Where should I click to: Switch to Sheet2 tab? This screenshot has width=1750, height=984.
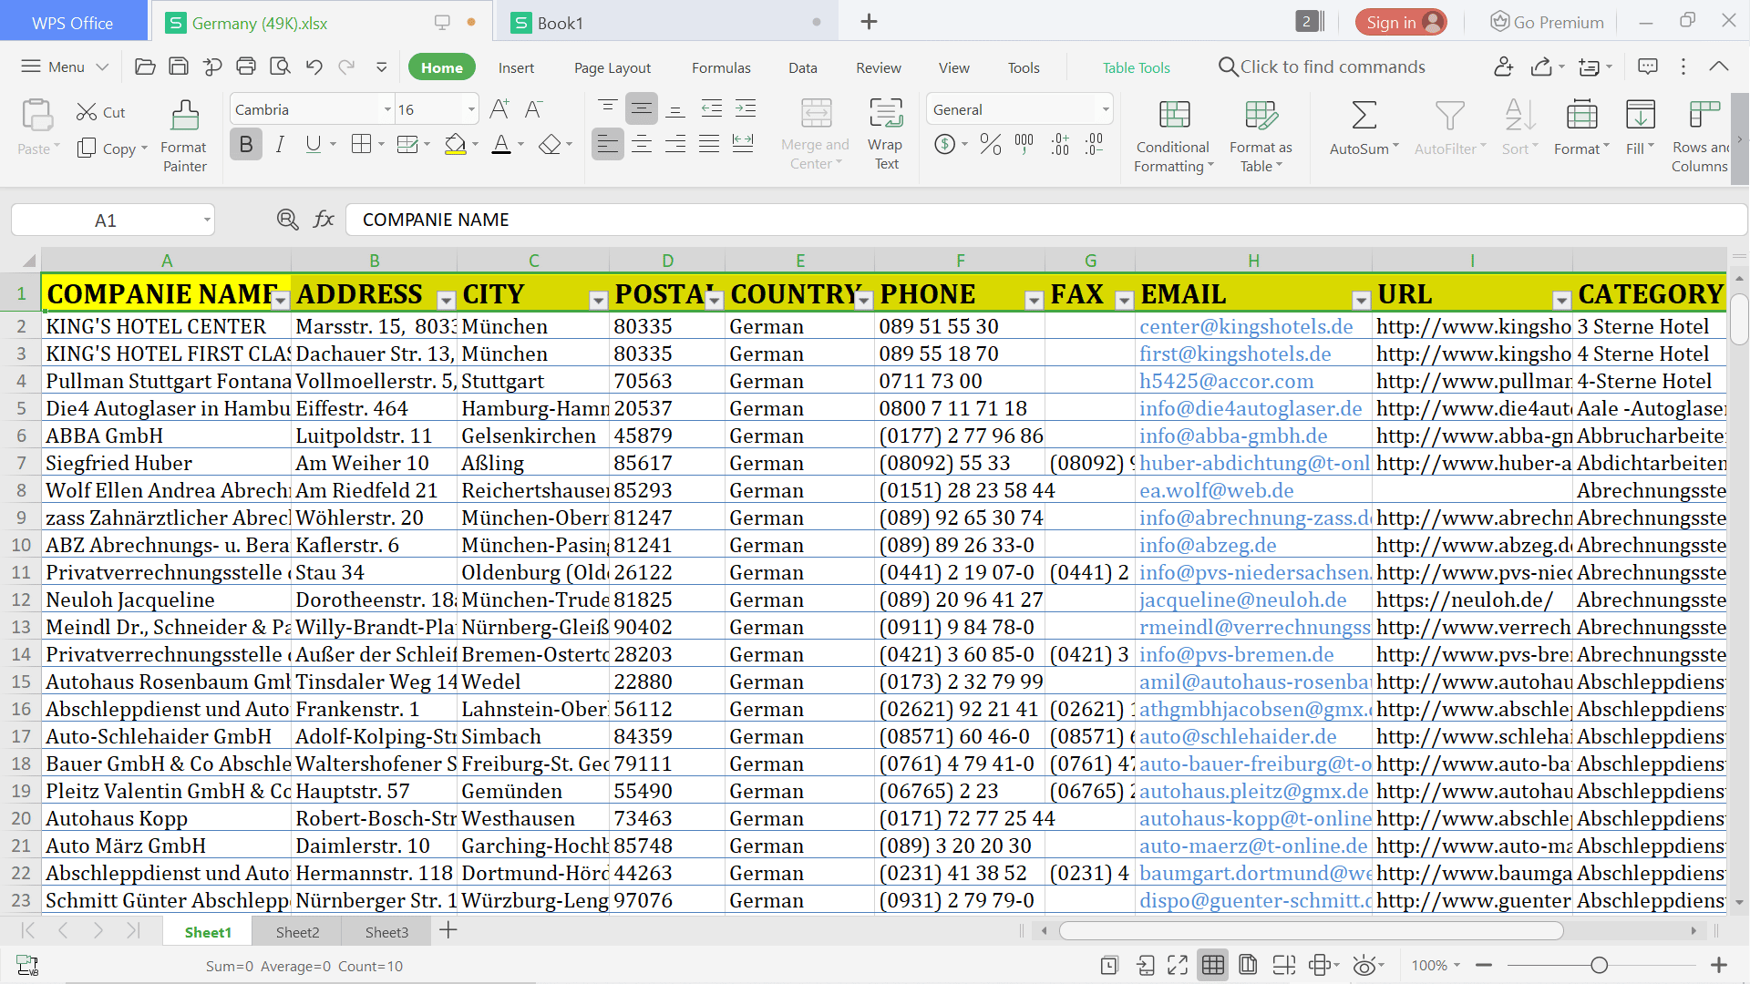[x=297, y=931]
